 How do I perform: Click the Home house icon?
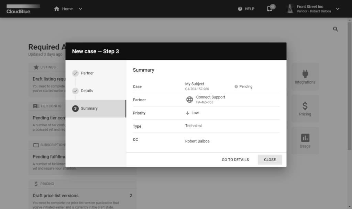(x=57, y=9)
